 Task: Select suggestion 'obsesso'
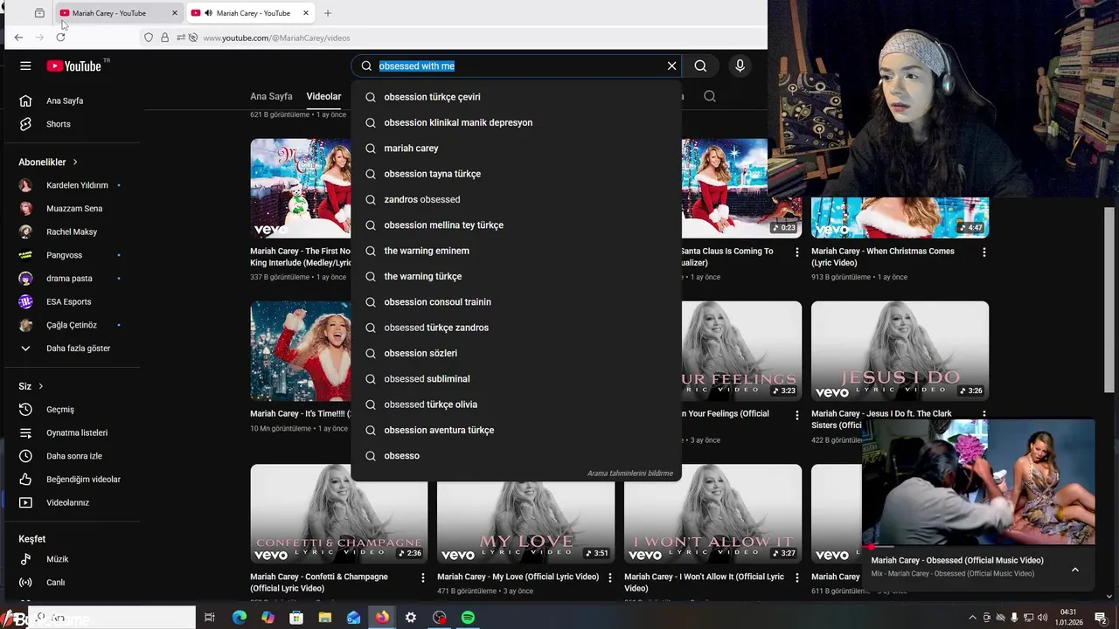point(516,456)
